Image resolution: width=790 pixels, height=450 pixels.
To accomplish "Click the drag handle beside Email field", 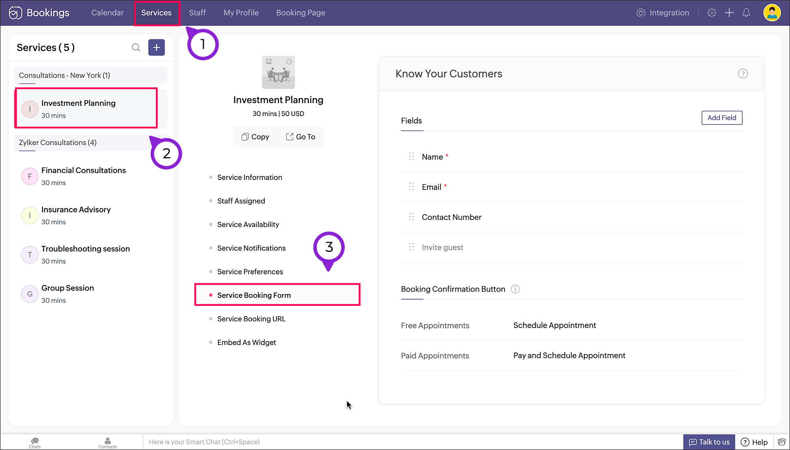I will tap(411, 187).
